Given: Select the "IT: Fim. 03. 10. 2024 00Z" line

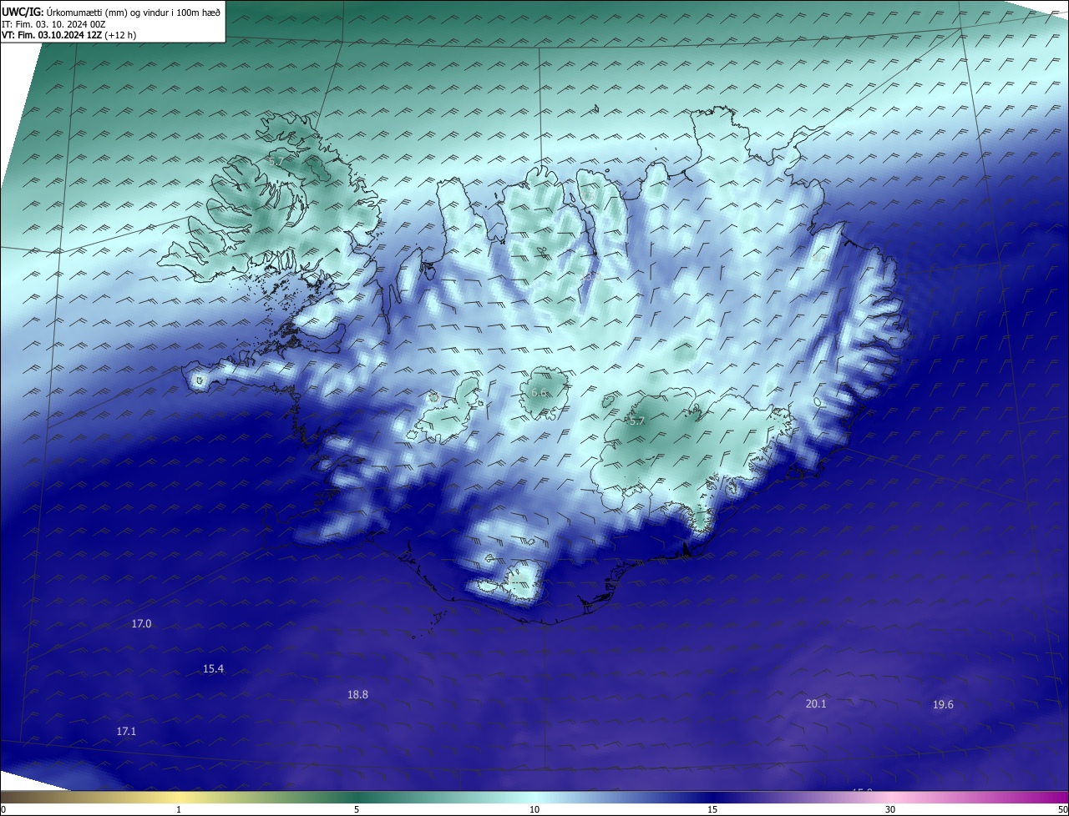Looking at the screenshot, I should [x=53, y=24].
